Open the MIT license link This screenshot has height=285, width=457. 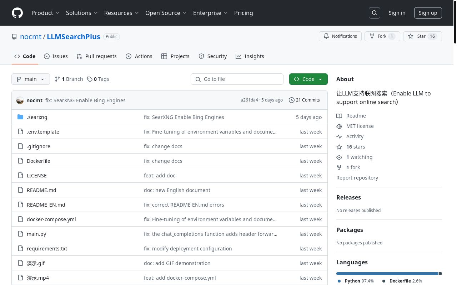click(360, 126)
